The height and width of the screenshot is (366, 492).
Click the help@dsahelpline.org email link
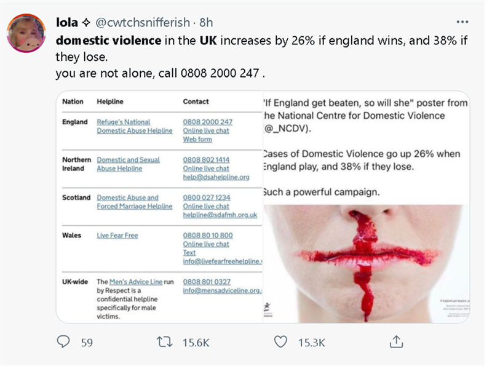pyautogui.click(x=215, y=177)
